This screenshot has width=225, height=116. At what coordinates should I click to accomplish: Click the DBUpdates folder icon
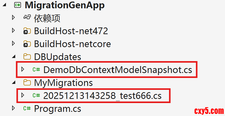[27, 57]
